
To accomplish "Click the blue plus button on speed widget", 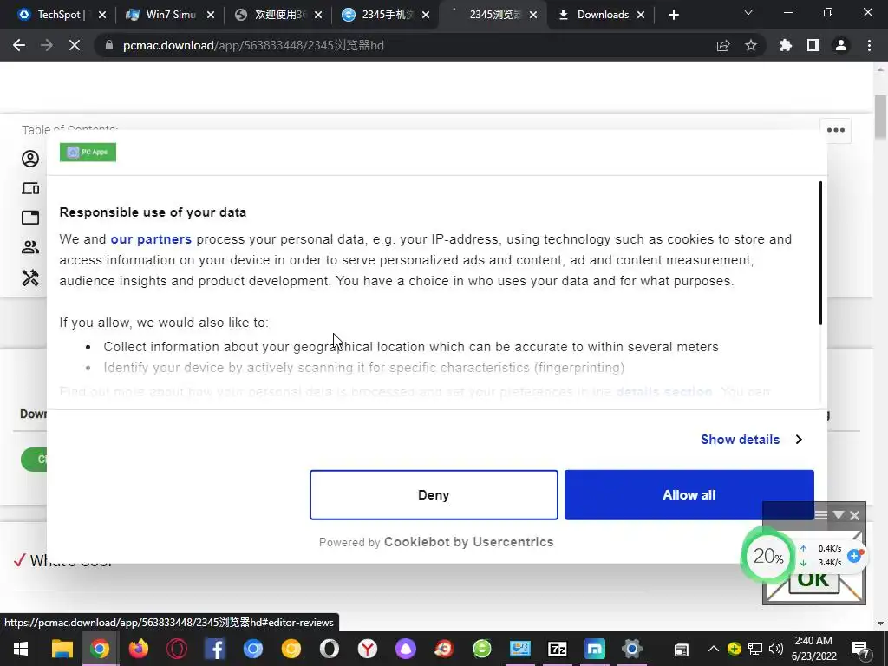I will point(854,556).
